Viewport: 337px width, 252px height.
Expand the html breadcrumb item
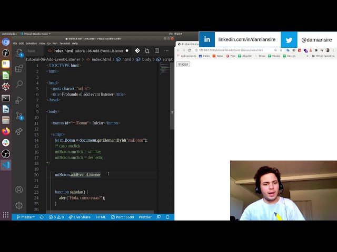[123, 59]
